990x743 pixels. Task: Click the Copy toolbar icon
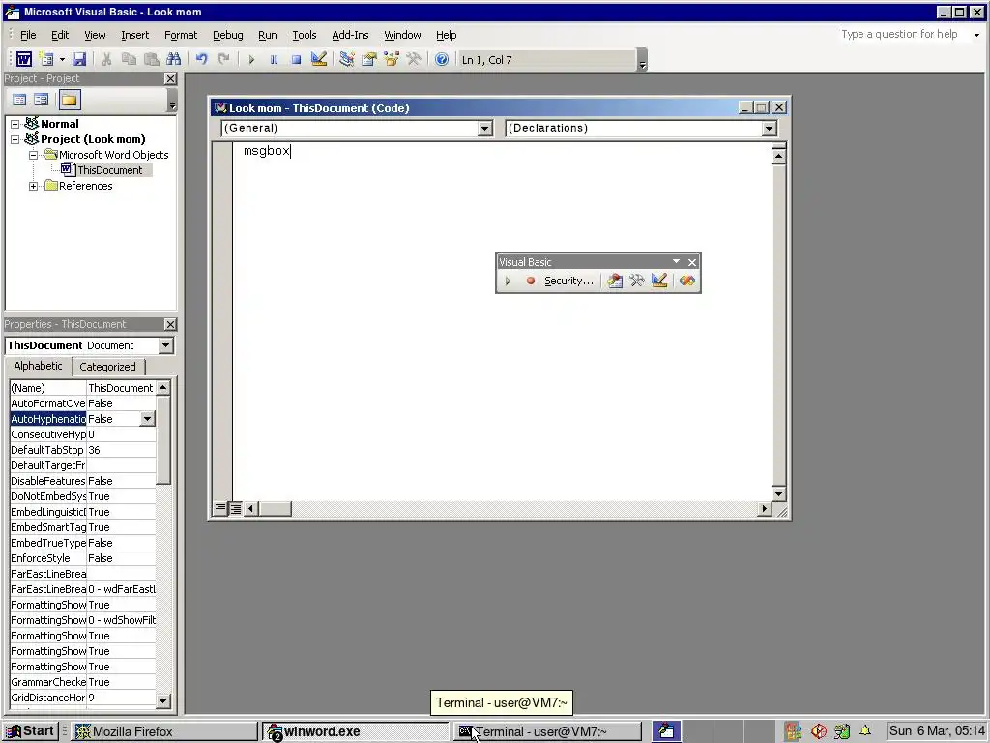tap(129, 59)
